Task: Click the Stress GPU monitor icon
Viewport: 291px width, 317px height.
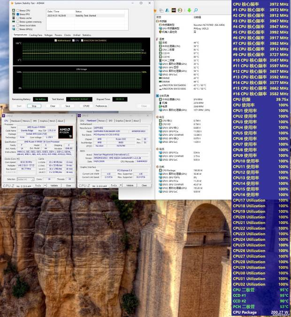Action: coord(14,29)
